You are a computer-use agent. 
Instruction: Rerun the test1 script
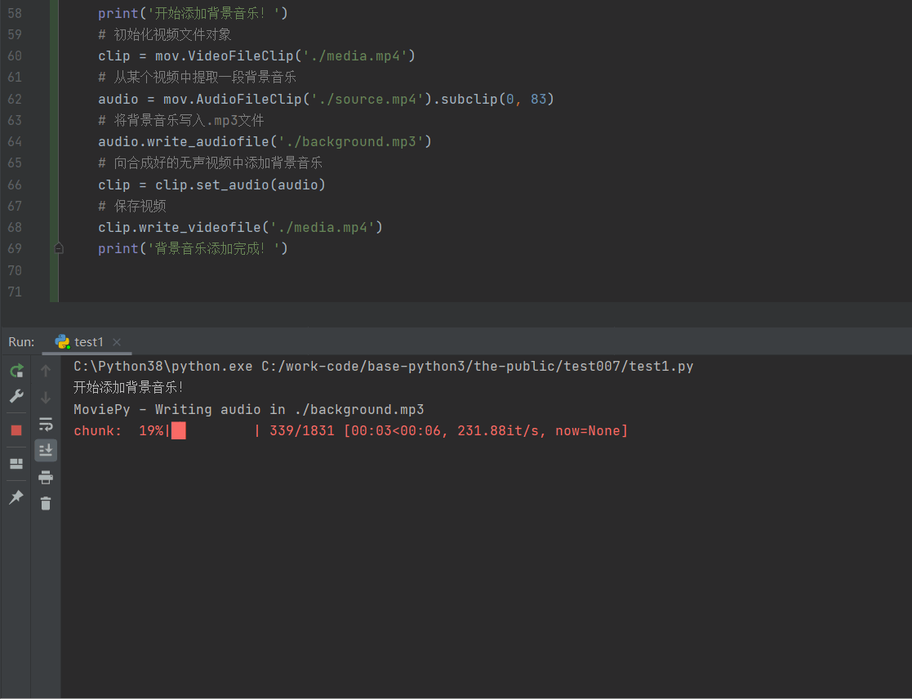tap(16, 371)
